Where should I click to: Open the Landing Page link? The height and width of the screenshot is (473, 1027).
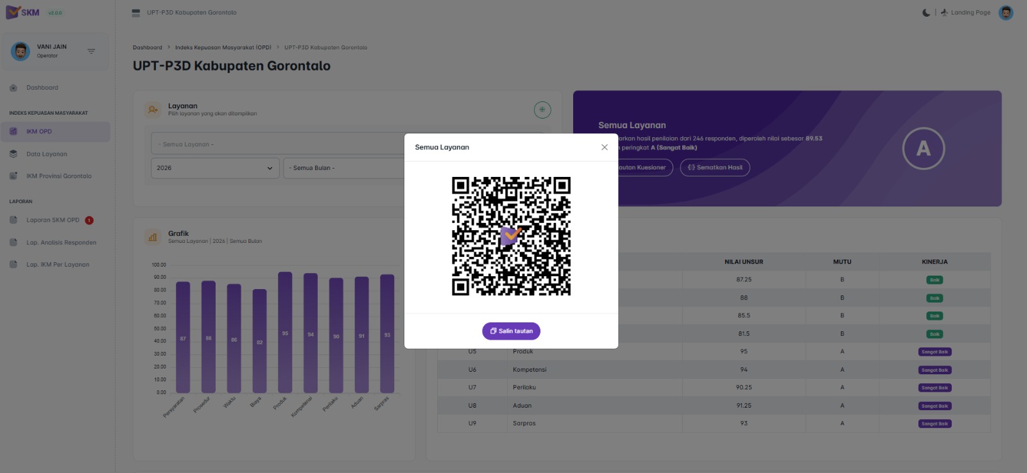(965, 12)
